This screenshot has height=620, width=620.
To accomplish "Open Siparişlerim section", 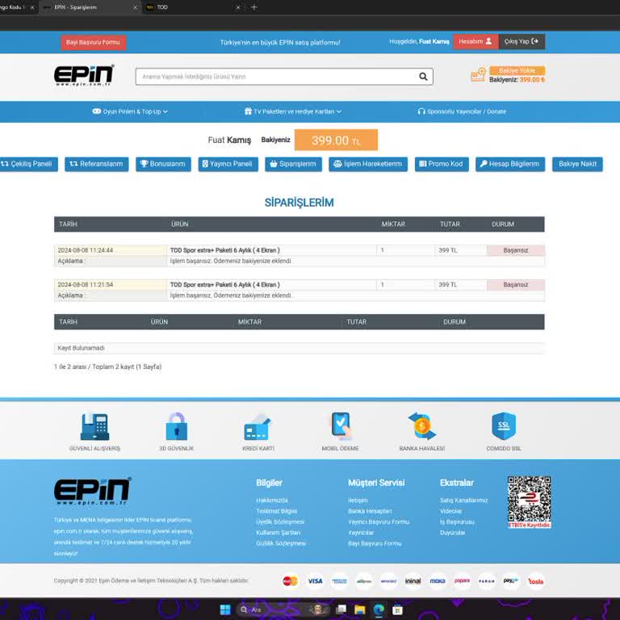I will pyautogui.click(x=293, y=164).
